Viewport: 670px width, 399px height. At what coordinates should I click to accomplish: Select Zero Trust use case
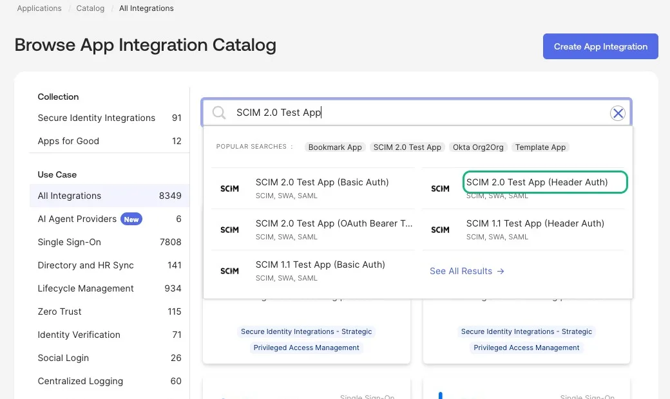110,311
